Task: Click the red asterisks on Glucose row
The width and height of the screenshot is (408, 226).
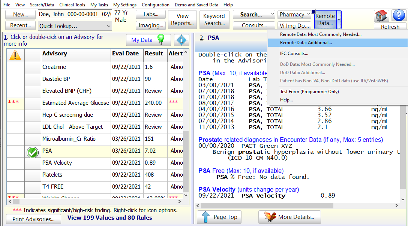Action: coord(13,102)
